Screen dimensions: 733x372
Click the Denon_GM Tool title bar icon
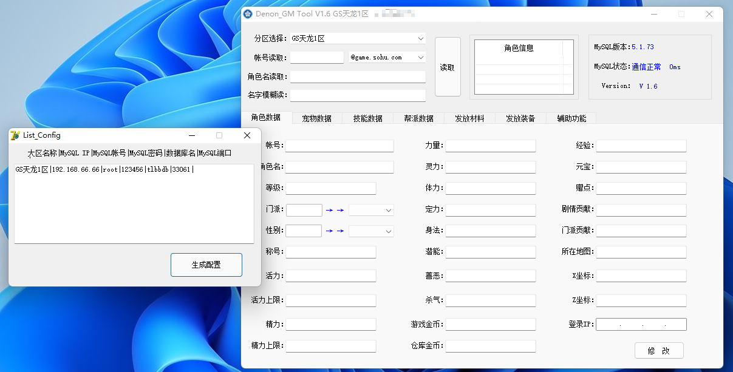pyautogui.click(x=248, y=14)
